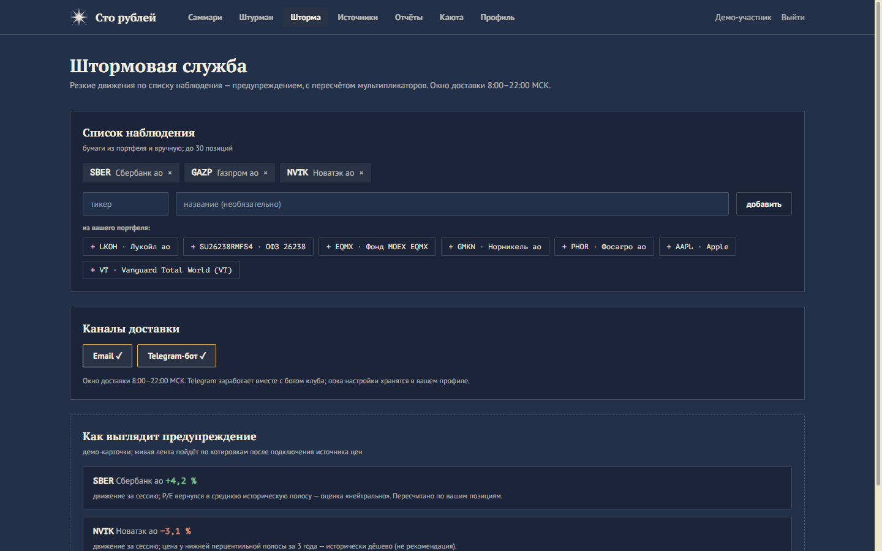The height and width of the screenshot is (551, 882).
Task: Remove SBER Сбербанк ао from watchlist
Action: pos(170,173)
